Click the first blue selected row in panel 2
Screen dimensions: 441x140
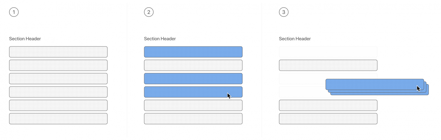[x=193, y=52]
